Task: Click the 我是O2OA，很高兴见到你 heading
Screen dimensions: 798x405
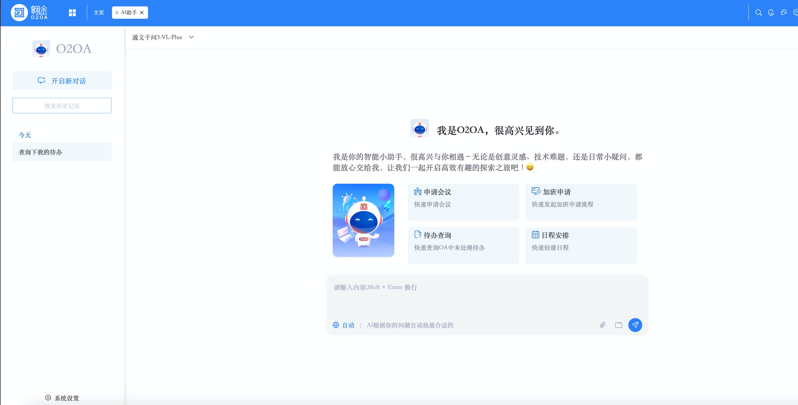Action: [x=499, y=130]
